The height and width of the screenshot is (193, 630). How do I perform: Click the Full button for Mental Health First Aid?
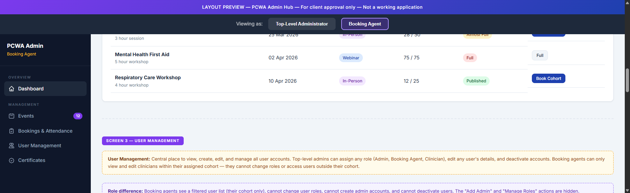(540, 55)
